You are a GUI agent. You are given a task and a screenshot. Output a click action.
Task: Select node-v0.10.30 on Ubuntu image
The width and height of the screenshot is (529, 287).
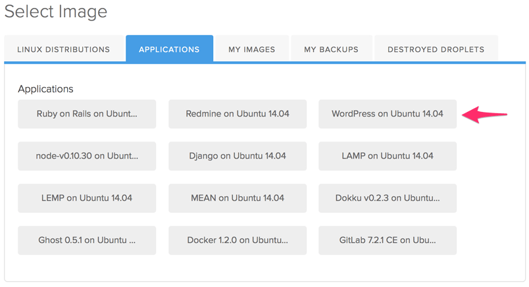87,156
